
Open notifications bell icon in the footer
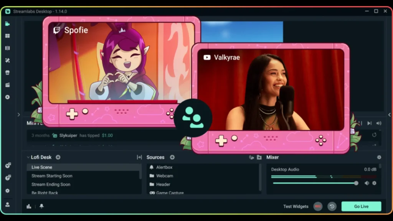pos(41,206)
